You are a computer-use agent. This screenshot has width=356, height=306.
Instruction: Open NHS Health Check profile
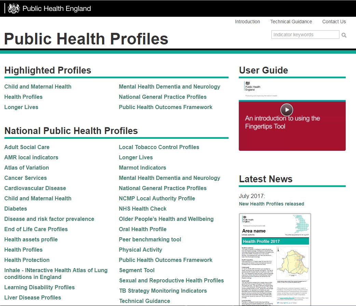[x=143, y=209]
